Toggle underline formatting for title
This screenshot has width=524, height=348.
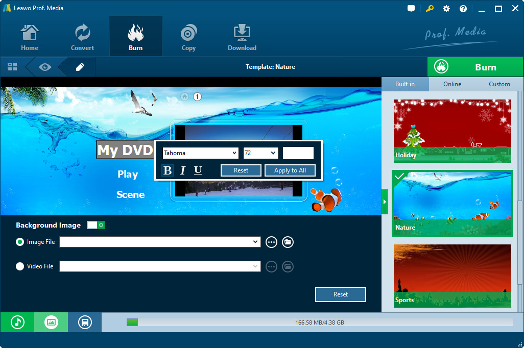[198, 170]
